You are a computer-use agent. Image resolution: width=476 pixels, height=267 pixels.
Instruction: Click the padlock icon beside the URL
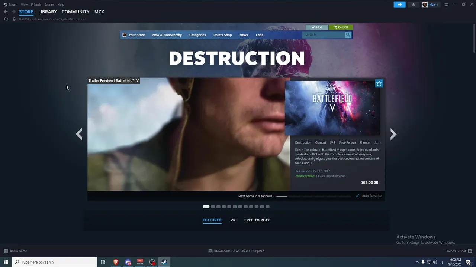coord(14,19)
